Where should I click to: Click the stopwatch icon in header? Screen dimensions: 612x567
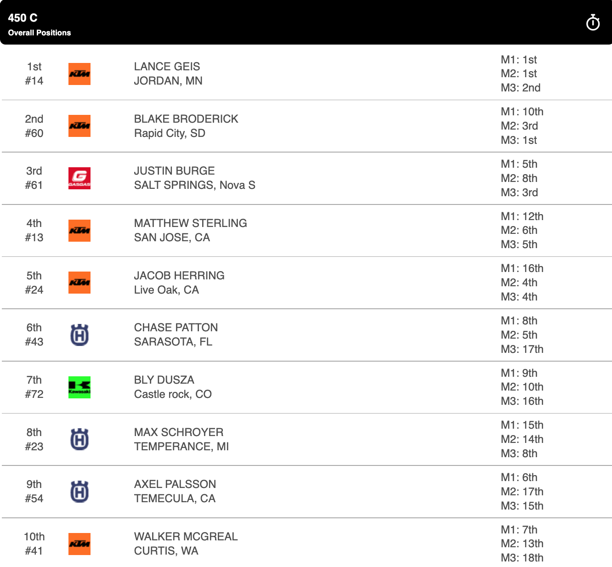593,23
